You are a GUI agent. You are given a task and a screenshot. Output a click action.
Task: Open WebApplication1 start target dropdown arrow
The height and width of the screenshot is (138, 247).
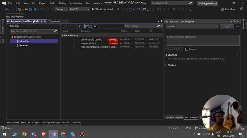click(x=115, y=9)
